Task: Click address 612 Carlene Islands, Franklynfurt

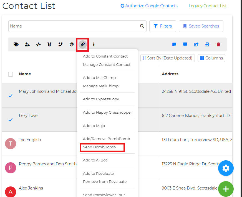Action: pyautogui.click(x=197, y=116)
